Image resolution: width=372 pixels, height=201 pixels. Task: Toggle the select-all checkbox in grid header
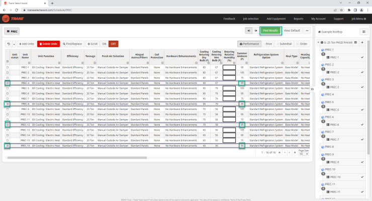[x=8, y=61]
